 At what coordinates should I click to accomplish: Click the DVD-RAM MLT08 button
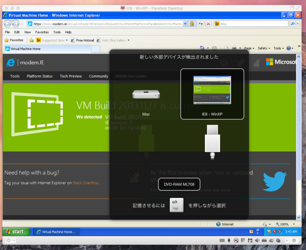click(x=179, y=184)
